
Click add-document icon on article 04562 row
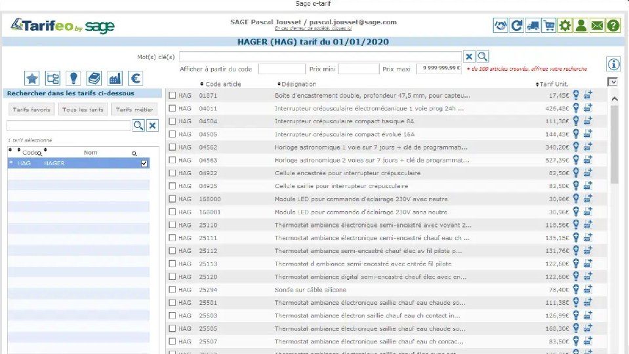[x=588, y=147]
